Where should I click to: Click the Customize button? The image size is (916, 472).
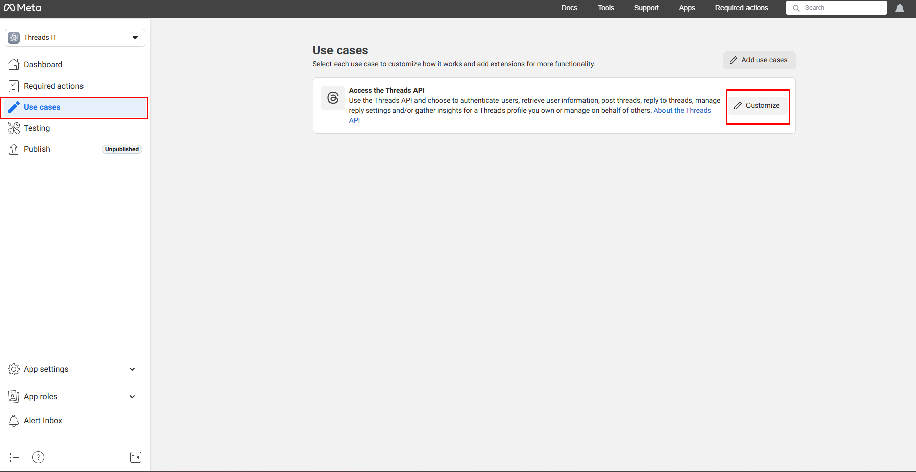[758, 105]
